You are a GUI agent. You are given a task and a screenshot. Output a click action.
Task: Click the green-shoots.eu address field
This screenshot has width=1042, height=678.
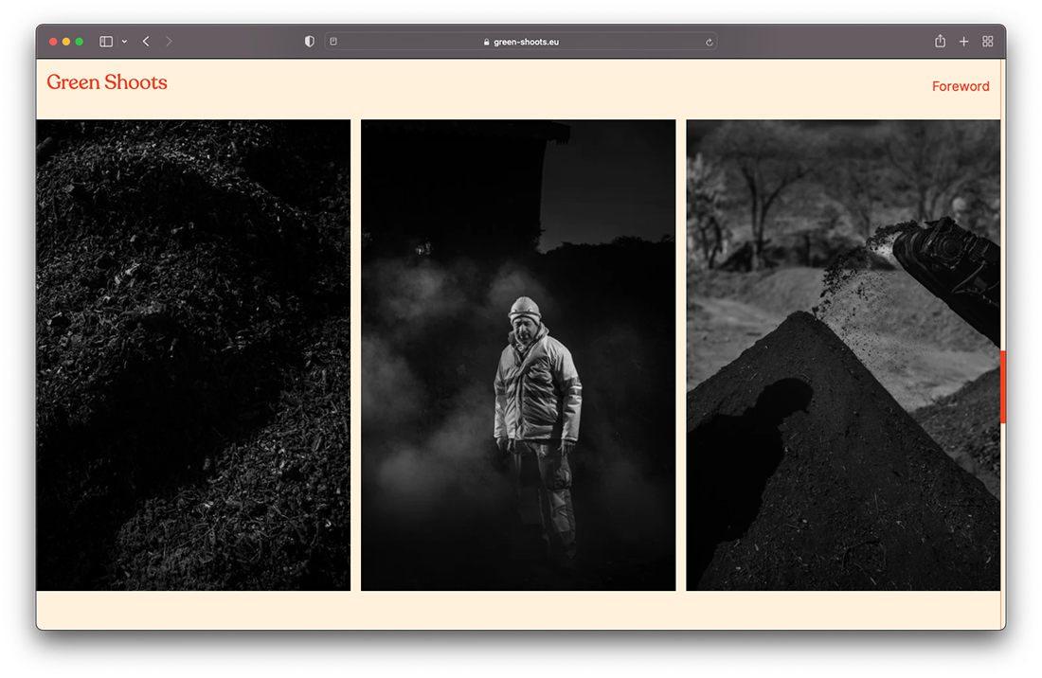pos(520,41)
